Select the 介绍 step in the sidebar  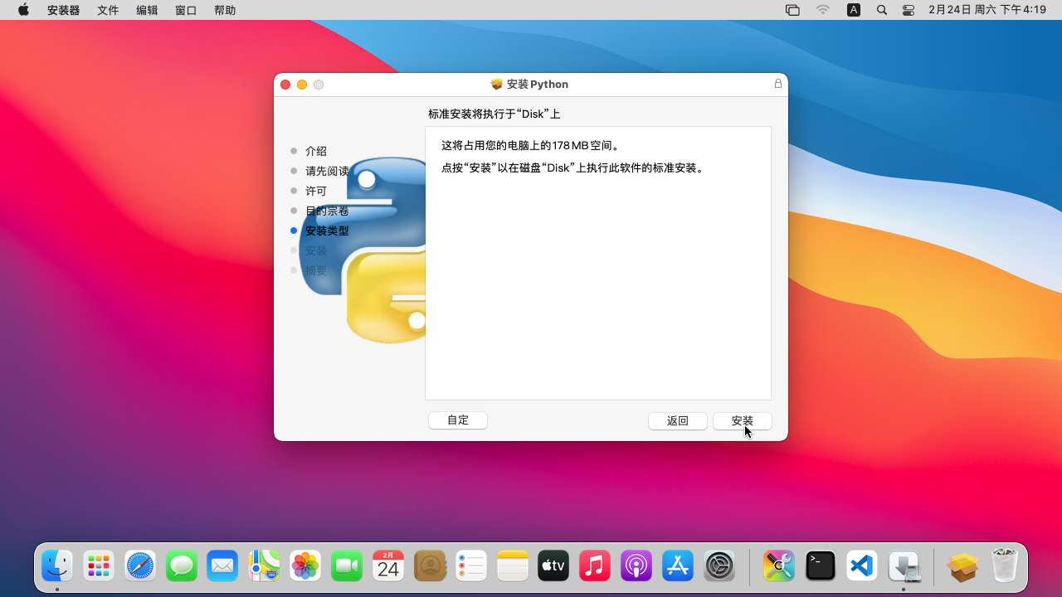pyautogui.click(x=316, y=151)
